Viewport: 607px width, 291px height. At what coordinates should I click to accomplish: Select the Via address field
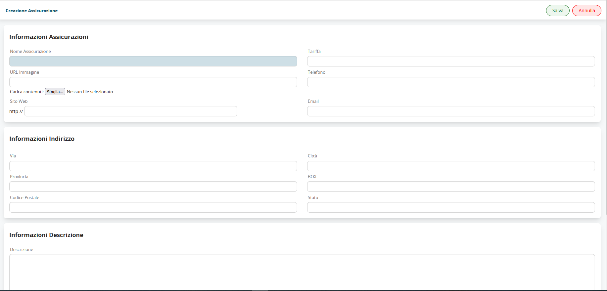point(153,166)
